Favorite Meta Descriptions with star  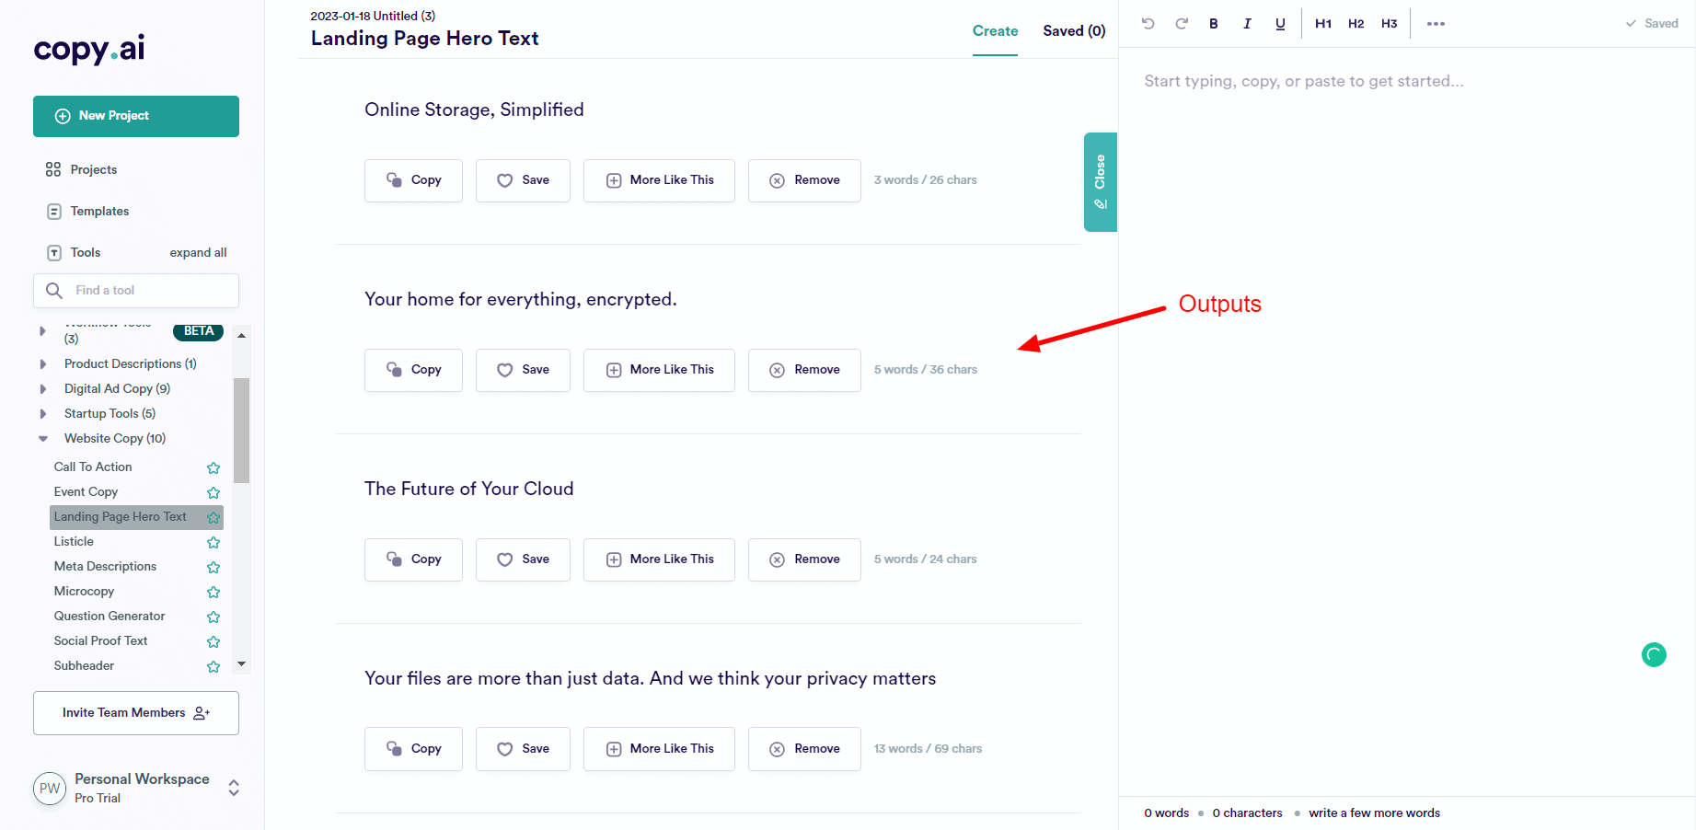213,567
